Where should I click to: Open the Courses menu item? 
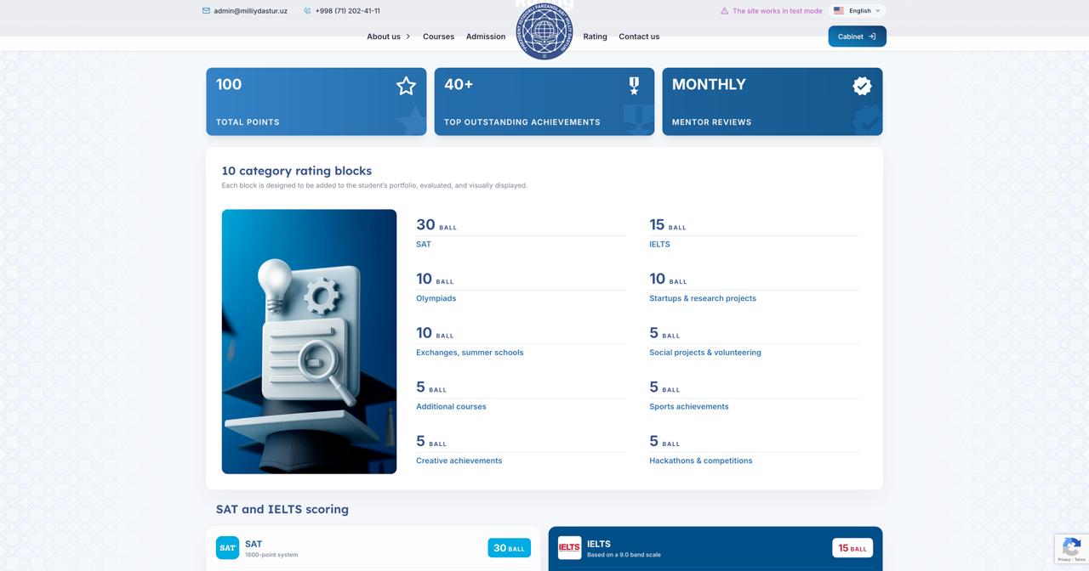[x=438, y=37]
